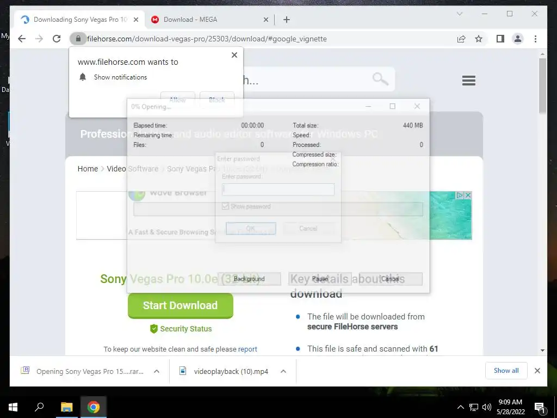Focus the Enter password field
This screenshot has width=557, height=418.
pyautogui.click(x=278, y=189)
